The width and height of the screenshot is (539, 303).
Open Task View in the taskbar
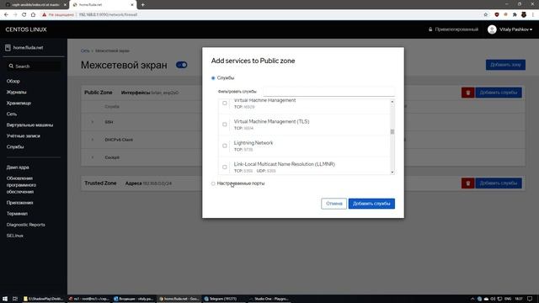pyautogui.click(x=15, y=299)
